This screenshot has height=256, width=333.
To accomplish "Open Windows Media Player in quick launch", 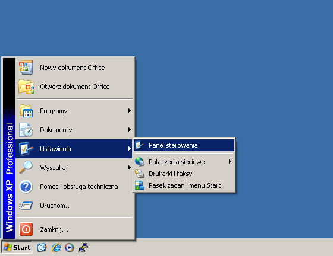I will [x=70, y=248].
